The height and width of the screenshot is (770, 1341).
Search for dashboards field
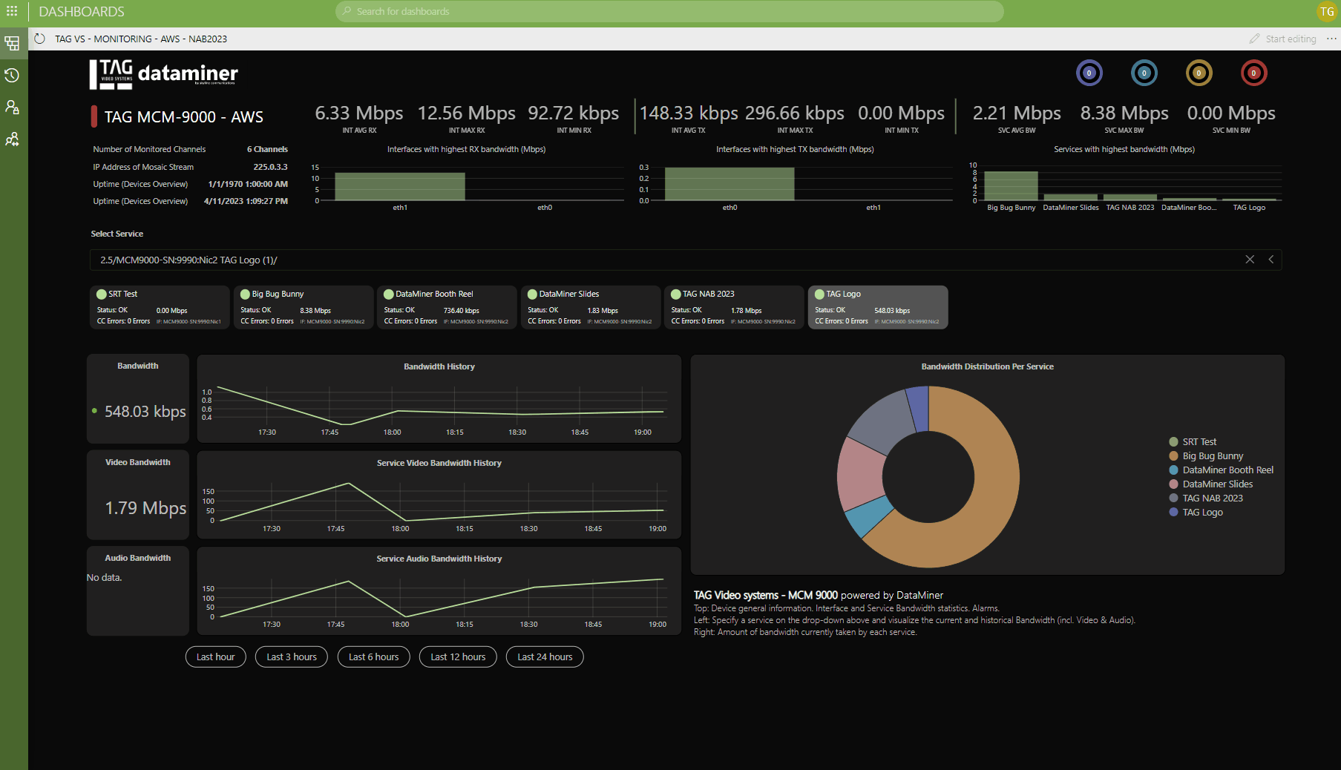point(669,11)
